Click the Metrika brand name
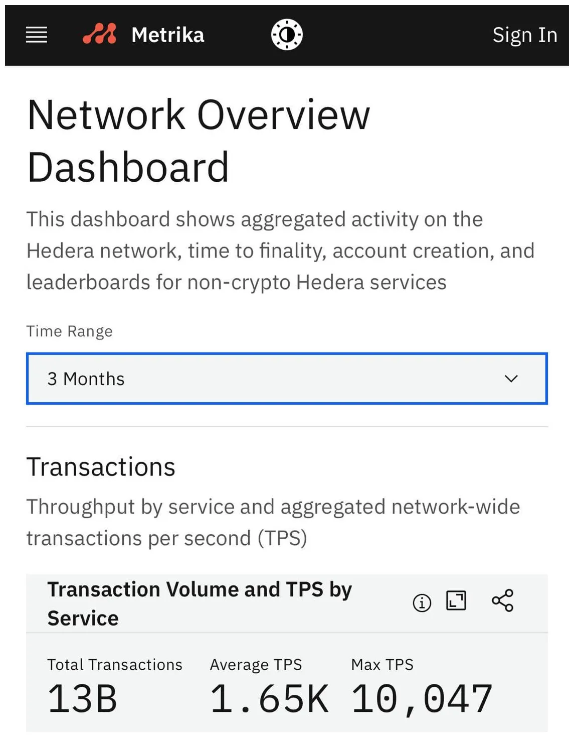Image resolution: width=574 pixels, height=737 pixels. (x=168, y=35)
